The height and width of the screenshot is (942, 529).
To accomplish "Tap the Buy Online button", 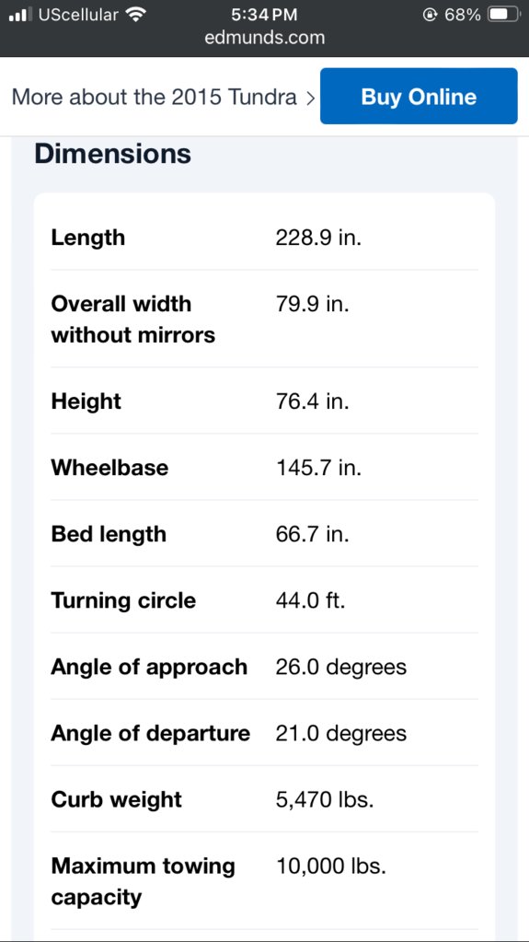I will (x=419, y=96).
